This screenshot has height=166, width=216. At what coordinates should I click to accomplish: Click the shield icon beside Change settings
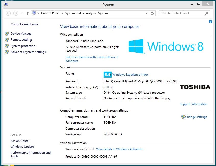click(183, 117)
